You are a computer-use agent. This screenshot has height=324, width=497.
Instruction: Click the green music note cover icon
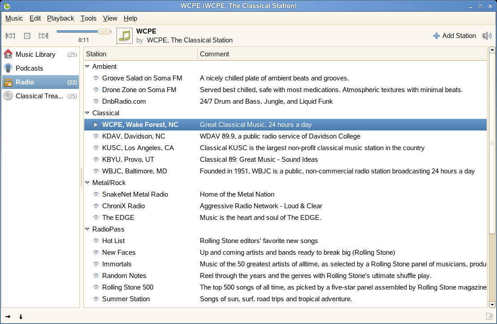[x=125, y=36]
